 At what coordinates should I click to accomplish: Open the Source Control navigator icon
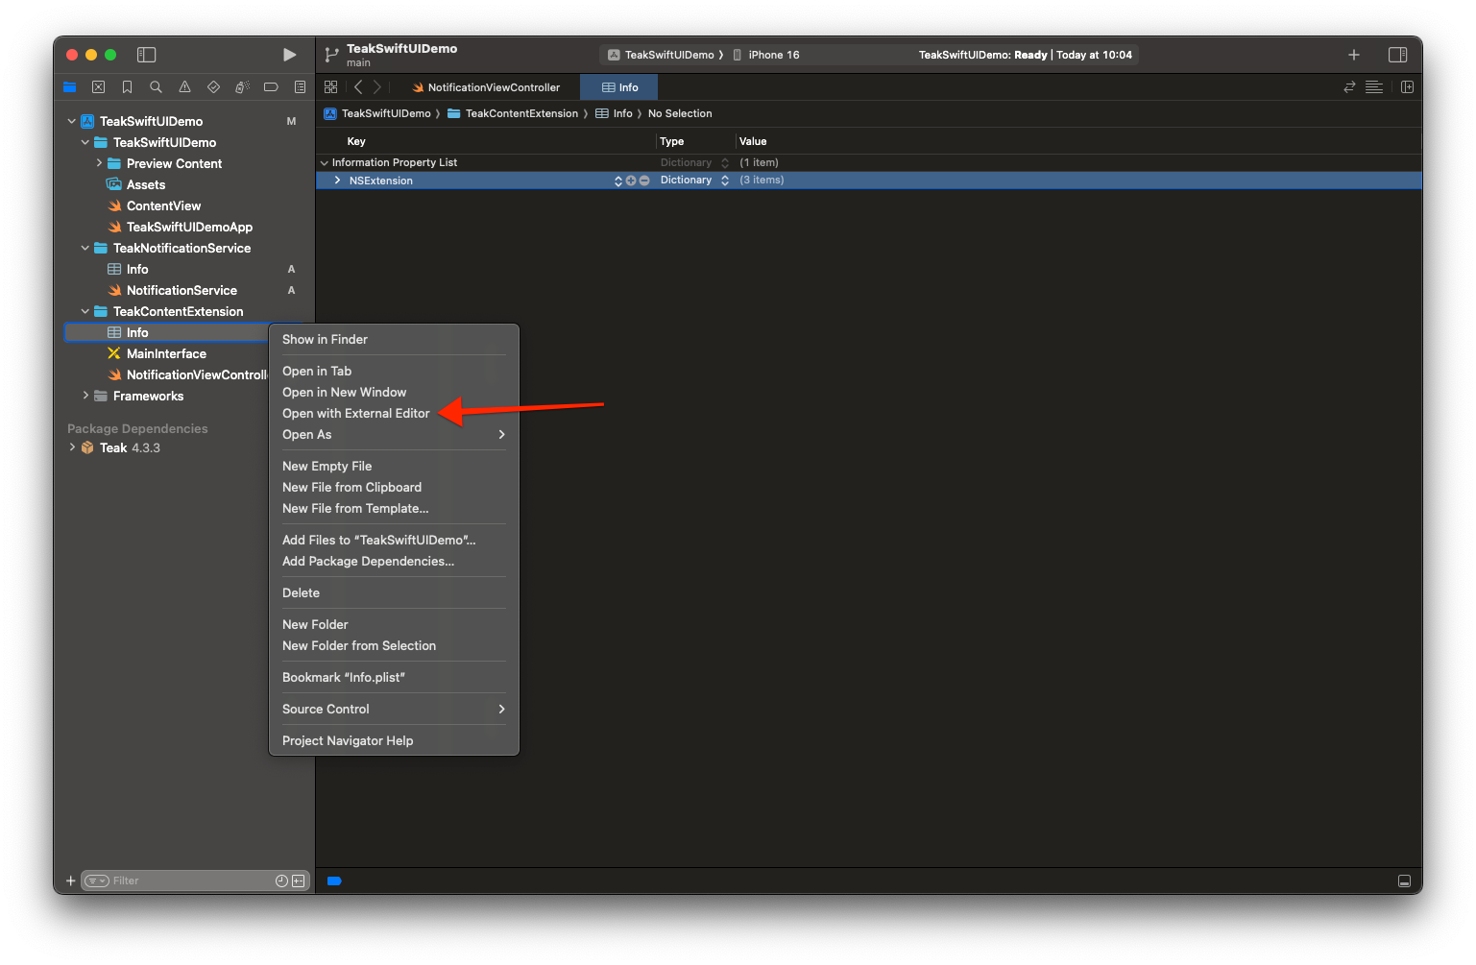pos(98,87)
